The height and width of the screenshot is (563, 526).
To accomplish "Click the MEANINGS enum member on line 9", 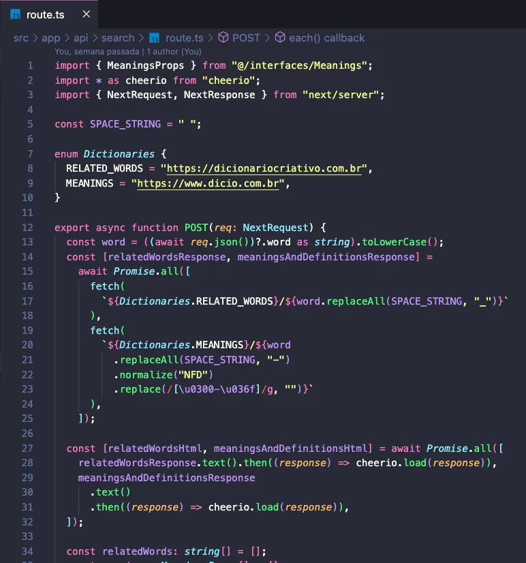I will 89,183.
